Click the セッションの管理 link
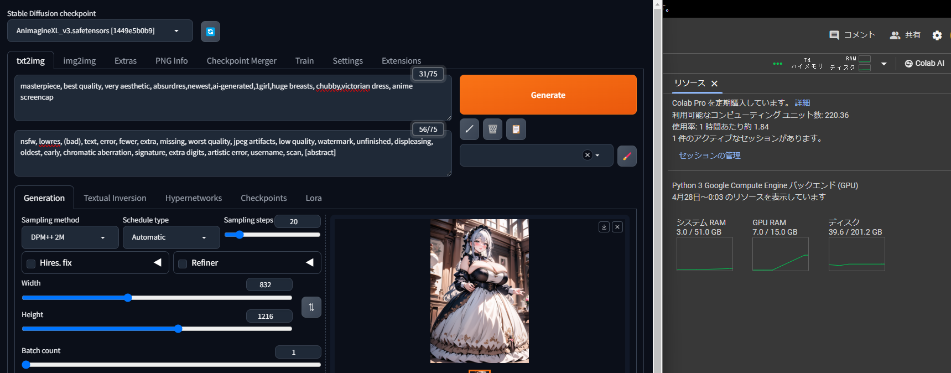This screenshot has height=373, width=951. [709, 156]
